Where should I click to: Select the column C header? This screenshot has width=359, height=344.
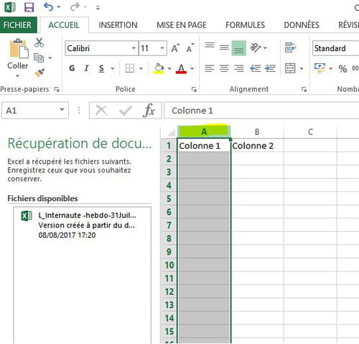310,132
